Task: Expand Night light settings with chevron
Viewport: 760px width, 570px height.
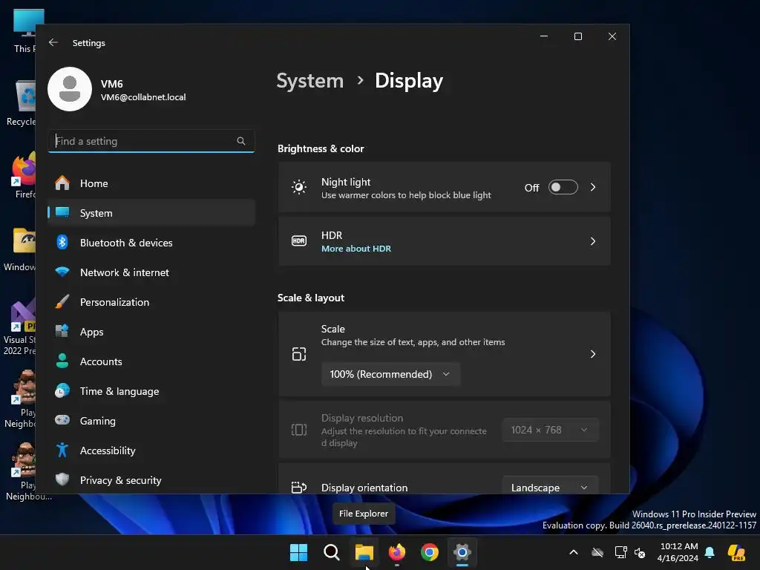Action: coord(593,187)
